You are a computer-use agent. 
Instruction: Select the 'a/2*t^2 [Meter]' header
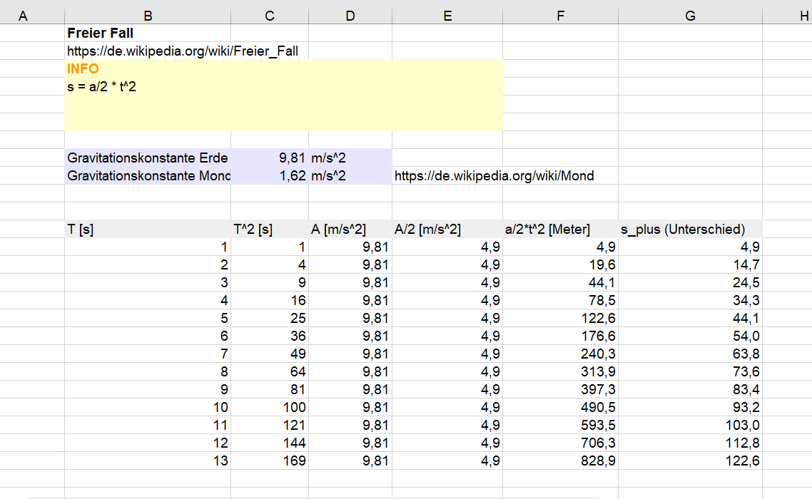(x=560, y=229)
